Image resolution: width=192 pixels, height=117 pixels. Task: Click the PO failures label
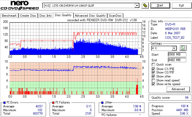pyautogui.click(x=109, y=115)
